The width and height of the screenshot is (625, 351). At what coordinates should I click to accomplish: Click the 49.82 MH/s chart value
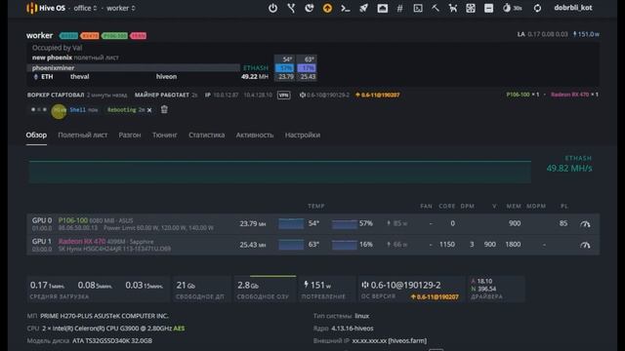[569, 169]
